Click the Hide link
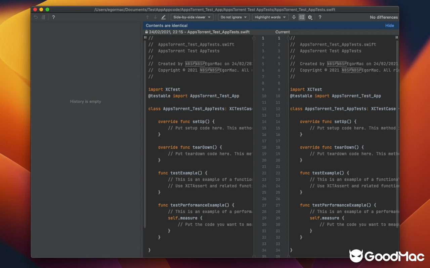 (389, 25)
